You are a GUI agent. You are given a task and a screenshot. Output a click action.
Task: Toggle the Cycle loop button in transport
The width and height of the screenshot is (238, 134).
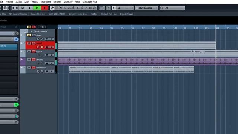coord(22,8)
